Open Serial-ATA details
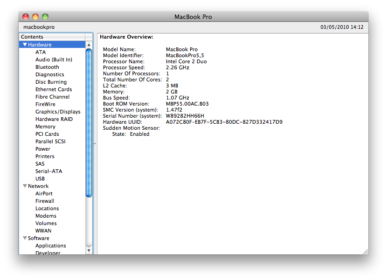Image resolution: width=387 pixels, height=280 pixels. 48,171
